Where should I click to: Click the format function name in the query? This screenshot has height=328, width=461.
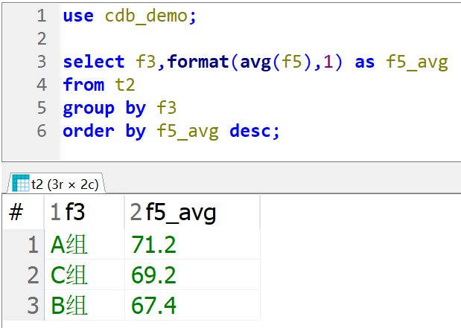pos(198,62)
